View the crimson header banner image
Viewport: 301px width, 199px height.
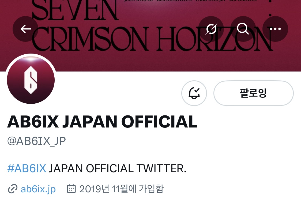click(150, 36)
